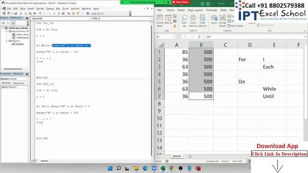
Task: Open the (General) object dropdown
Action: pos(90,18)
